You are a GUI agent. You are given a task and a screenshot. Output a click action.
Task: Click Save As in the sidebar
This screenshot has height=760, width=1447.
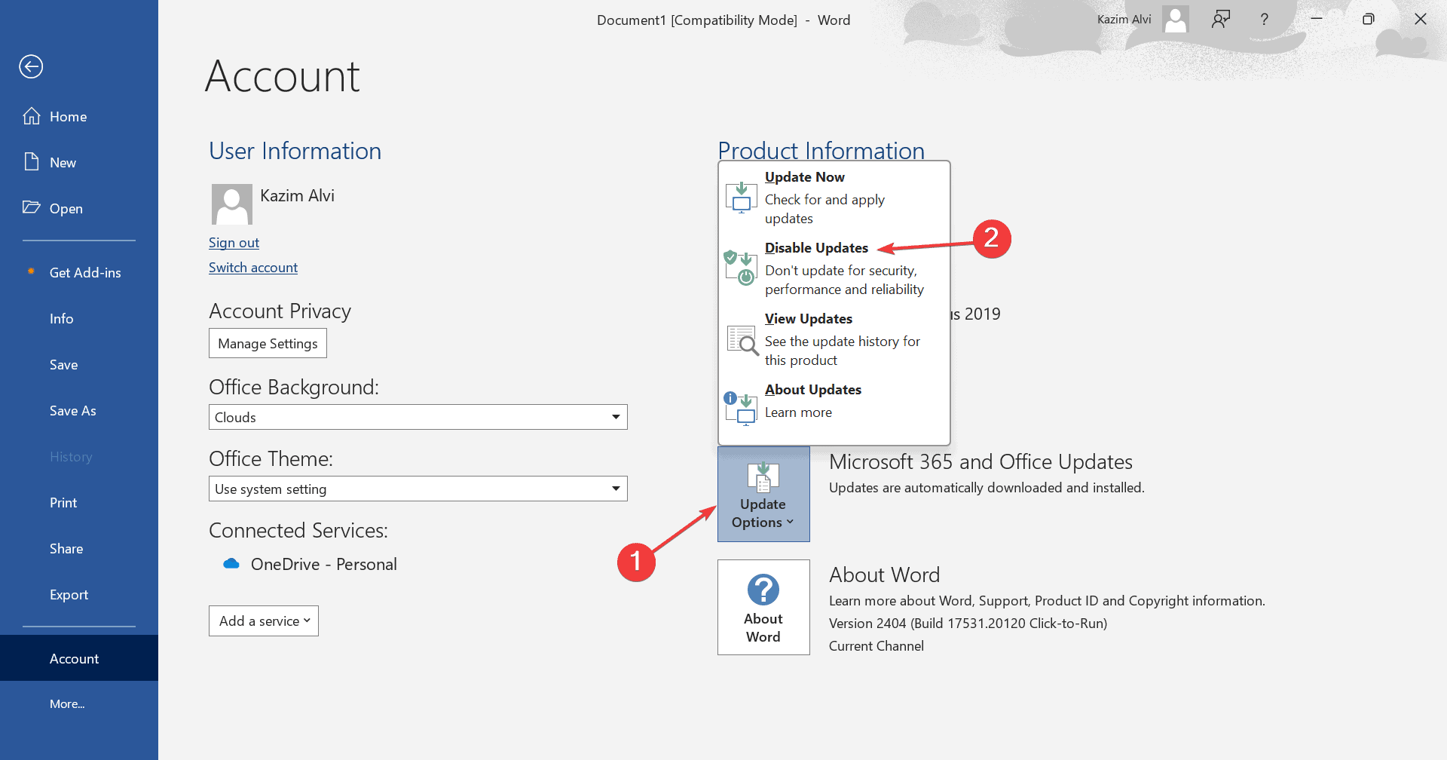[79, 410]
